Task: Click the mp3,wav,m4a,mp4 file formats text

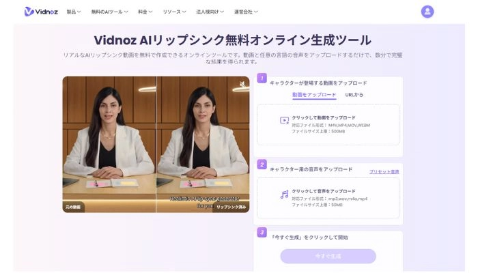Action: click(x=348, y=199)
